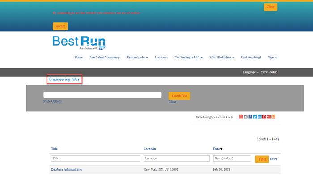Accept the cookie consent
This screenshot has width=313, height=179.
coord(60,26)
